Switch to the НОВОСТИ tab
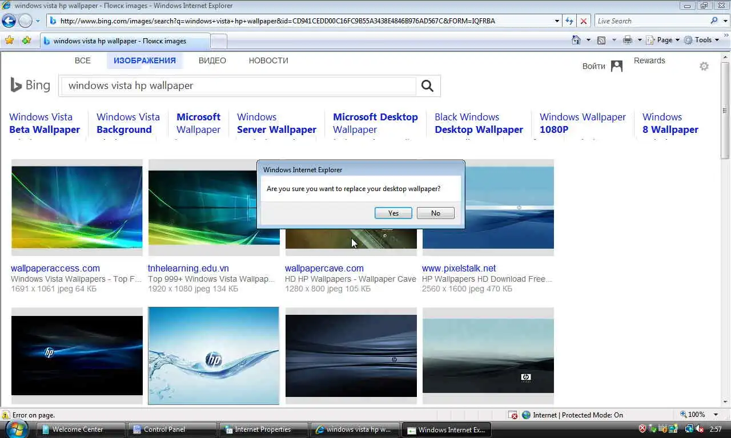 268,60
